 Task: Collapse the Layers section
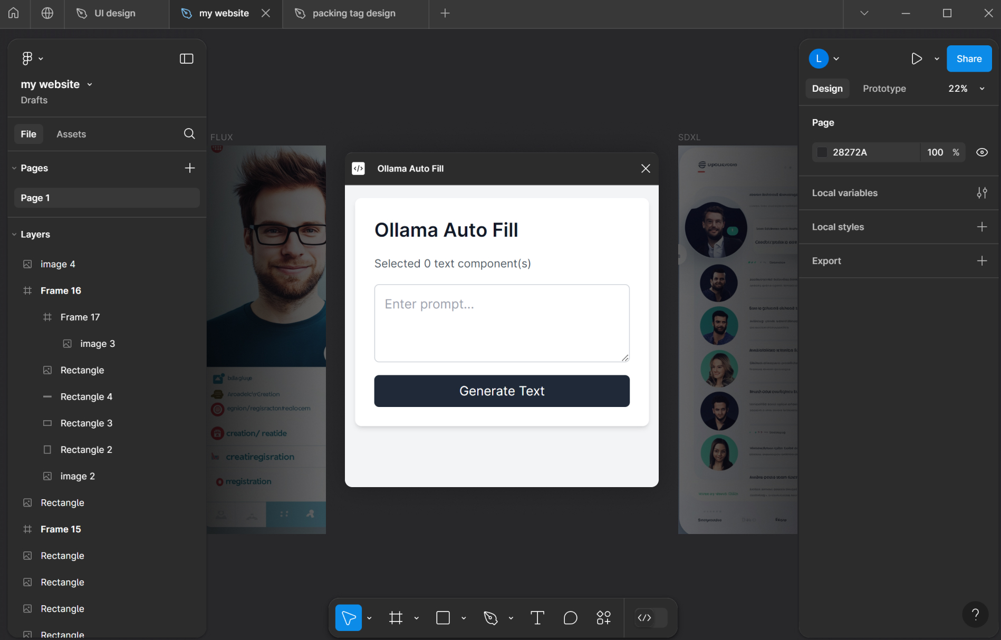pos(14,235)
